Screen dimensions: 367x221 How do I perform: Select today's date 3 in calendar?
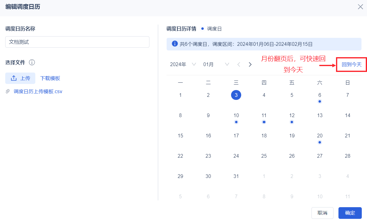tap(236, 95)
